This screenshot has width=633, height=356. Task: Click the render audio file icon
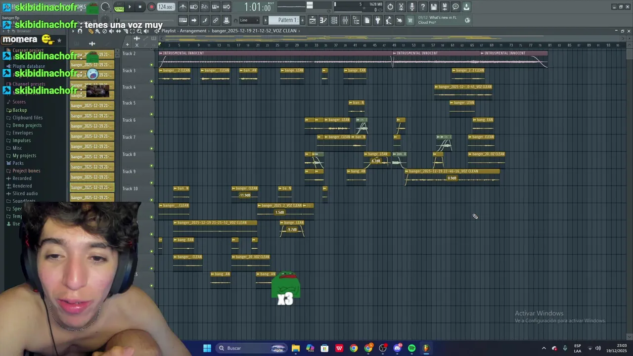pos(445,7)
